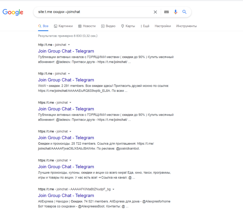
Task: Open result titled above WoW скидки snippet
Action: click(x=66, y=80)
